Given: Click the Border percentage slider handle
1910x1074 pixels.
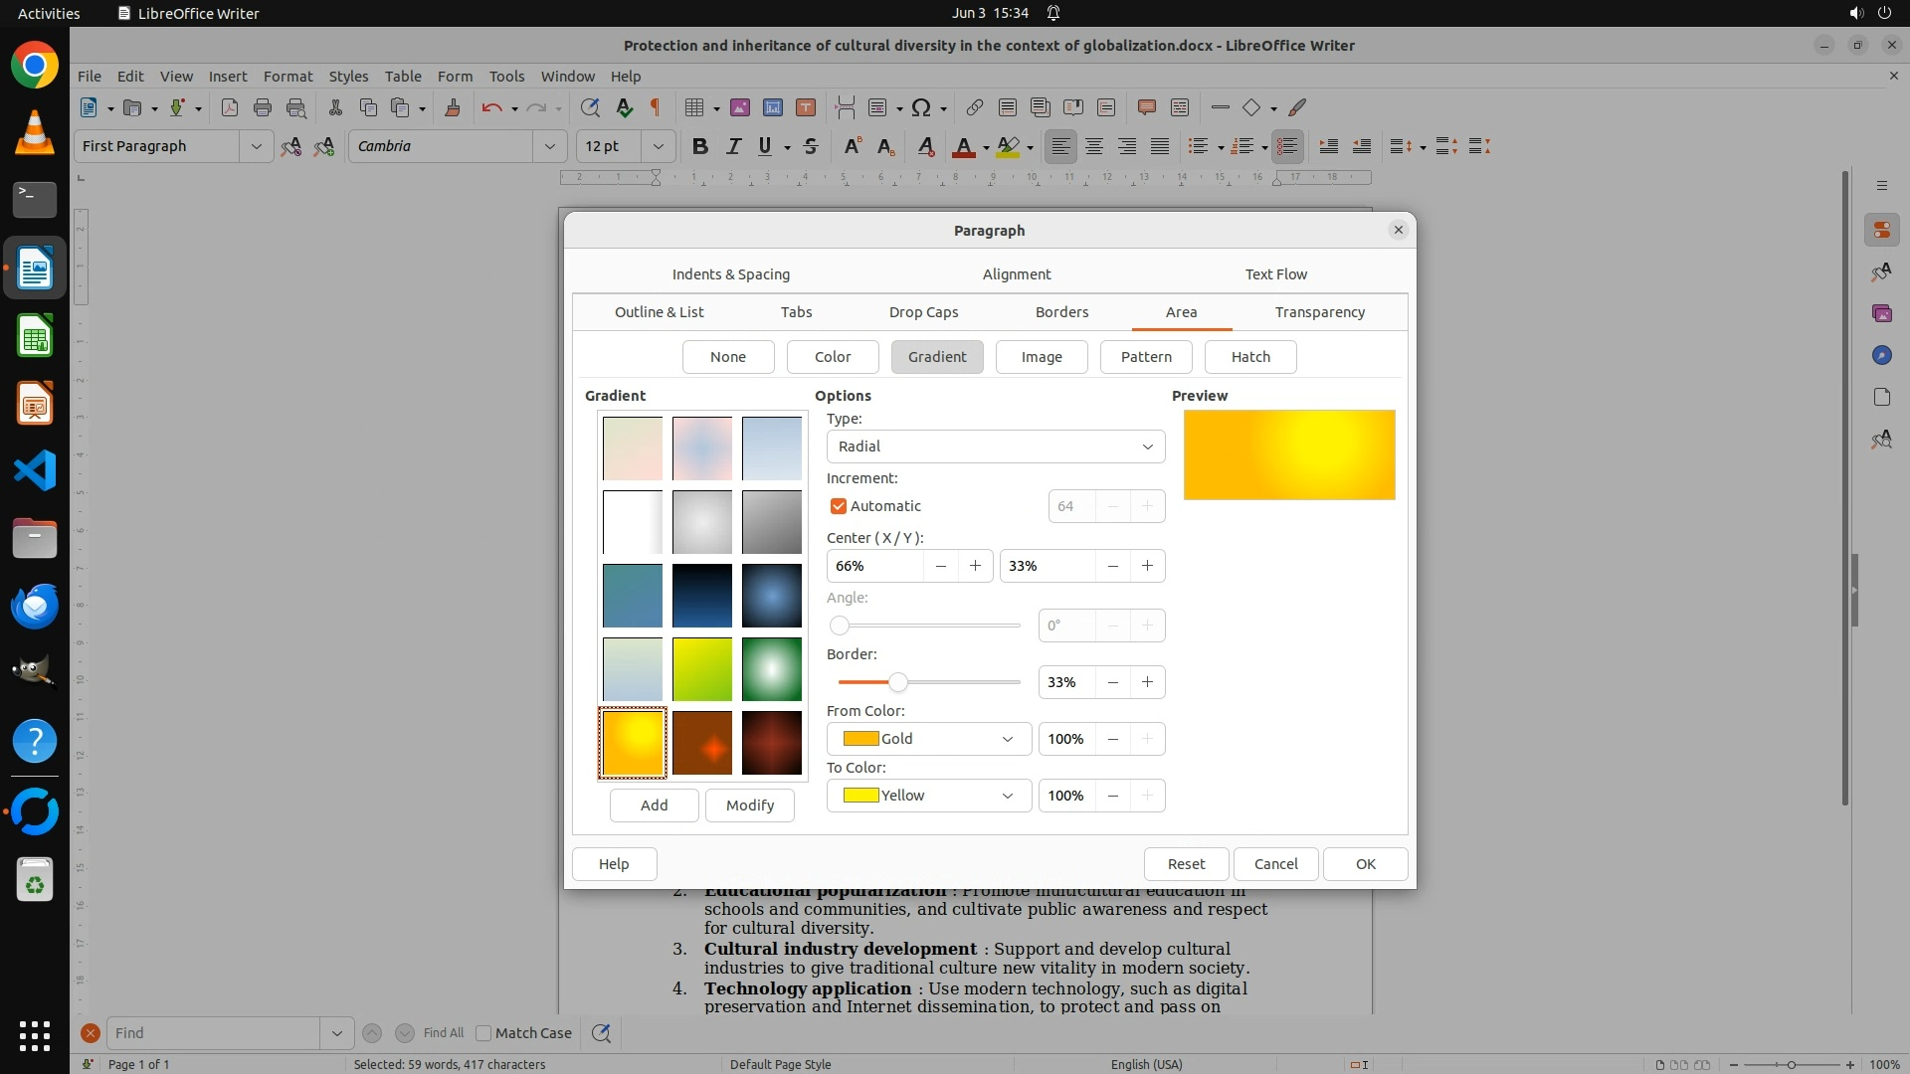Looking at the screenshot, I should [898, 682].
